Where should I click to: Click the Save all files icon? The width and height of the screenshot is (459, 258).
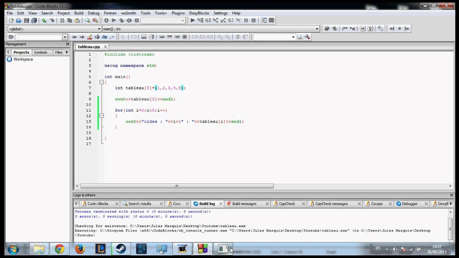[34, 20]
